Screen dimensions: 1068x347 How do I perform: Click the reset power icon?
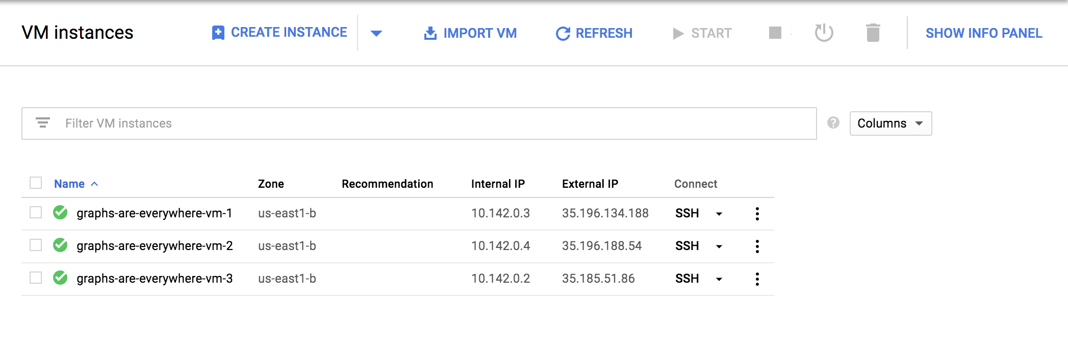(x=824, y=33)
